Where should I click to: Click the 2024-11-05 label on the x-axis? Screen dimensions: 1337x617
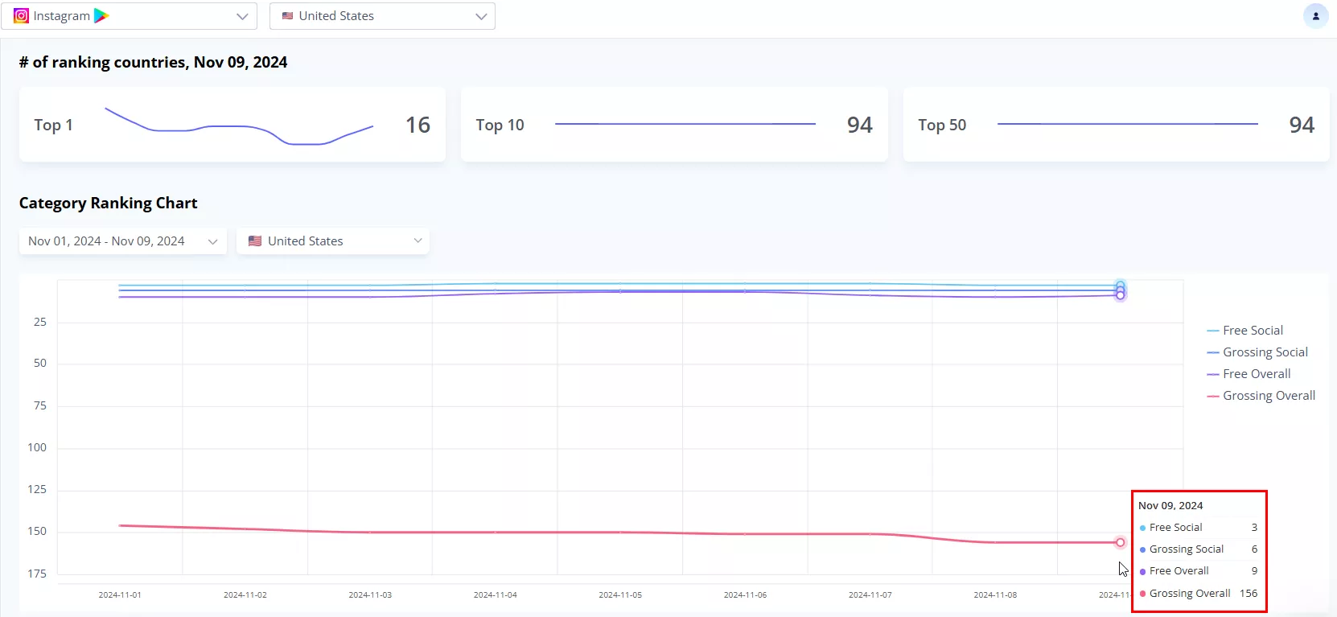click(x=619, y=595)
